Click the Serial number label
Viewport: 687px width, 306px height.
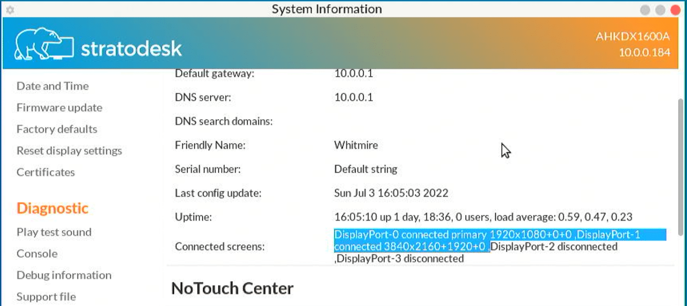(x=207, y=169)
